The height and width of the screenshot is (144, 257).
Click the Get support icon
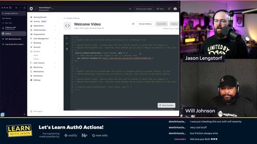tap(31, 111)
